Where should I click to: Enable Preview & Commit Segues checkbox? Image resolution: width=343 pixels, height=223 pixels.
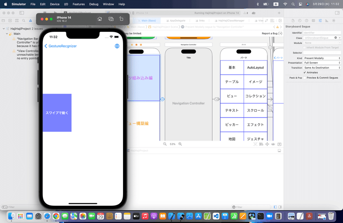tap(304, 78)
